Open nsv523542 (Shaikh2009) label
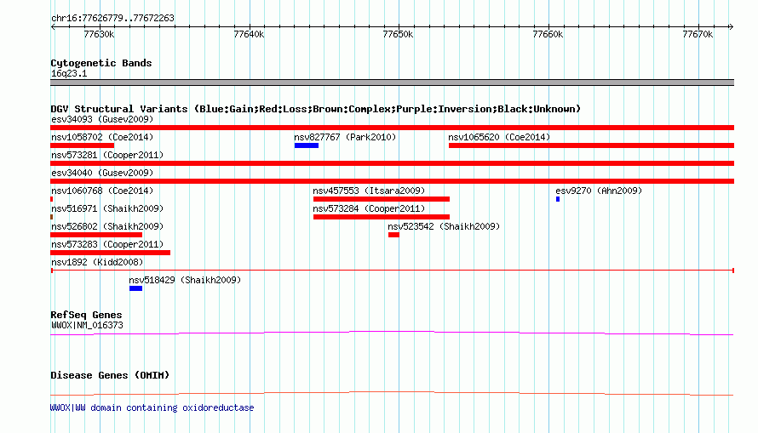 444,226
